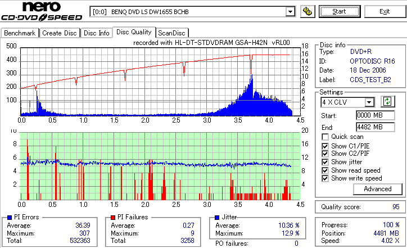The width and height of the screenshot is (407, 248).
Task: Click the Start position 0000 MB field
Action: click(376, 115)
